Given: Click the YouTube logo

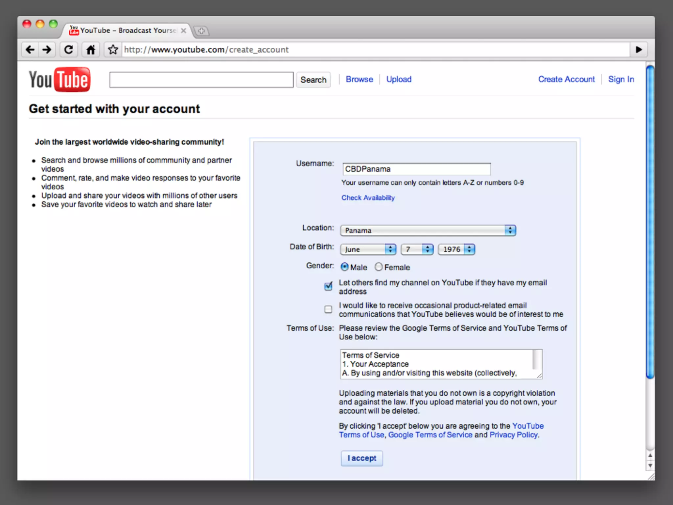Looking at the screenshot, I should (59, 80).
